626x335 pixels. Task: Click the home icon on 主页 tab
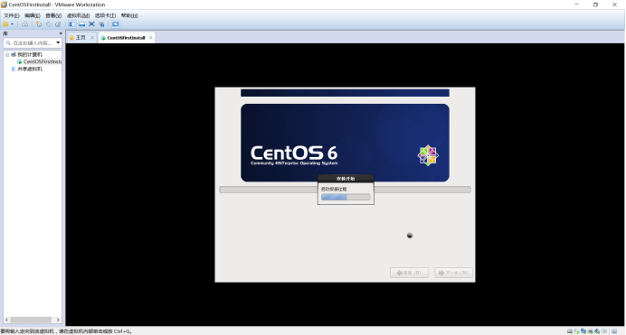(x=71, y=38)
